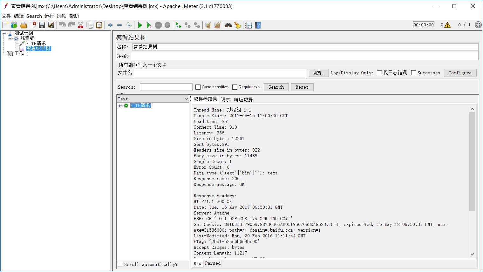
Task: Click the Remote start all icon
Action: pyautogui.click(x=179, y=25)
